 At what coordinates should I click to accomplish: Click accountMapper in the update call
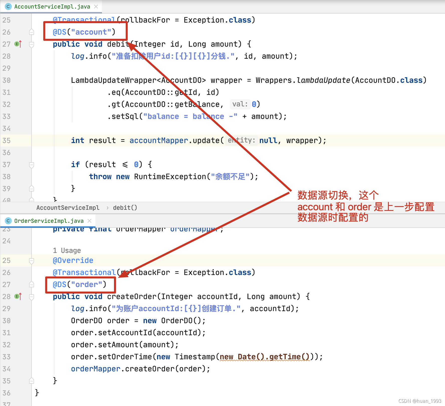[159, 141]
